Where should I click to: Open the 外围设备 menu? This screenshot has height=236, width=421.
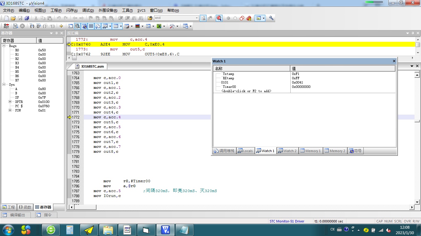point(108,10)
